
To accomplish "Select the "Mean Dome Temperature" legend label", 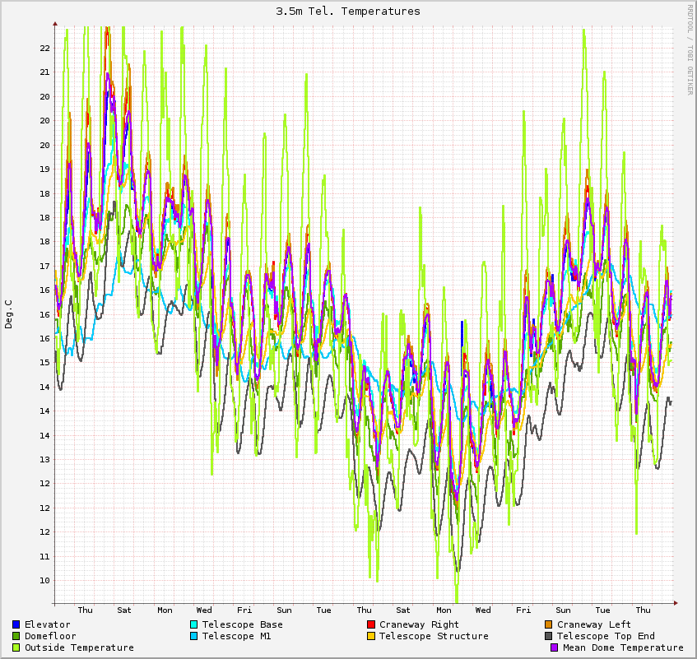I will pos(623,647).
